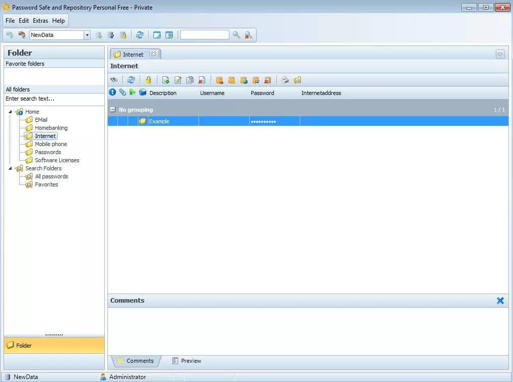Click the binoculars search icon in folder toolbar

114,80
